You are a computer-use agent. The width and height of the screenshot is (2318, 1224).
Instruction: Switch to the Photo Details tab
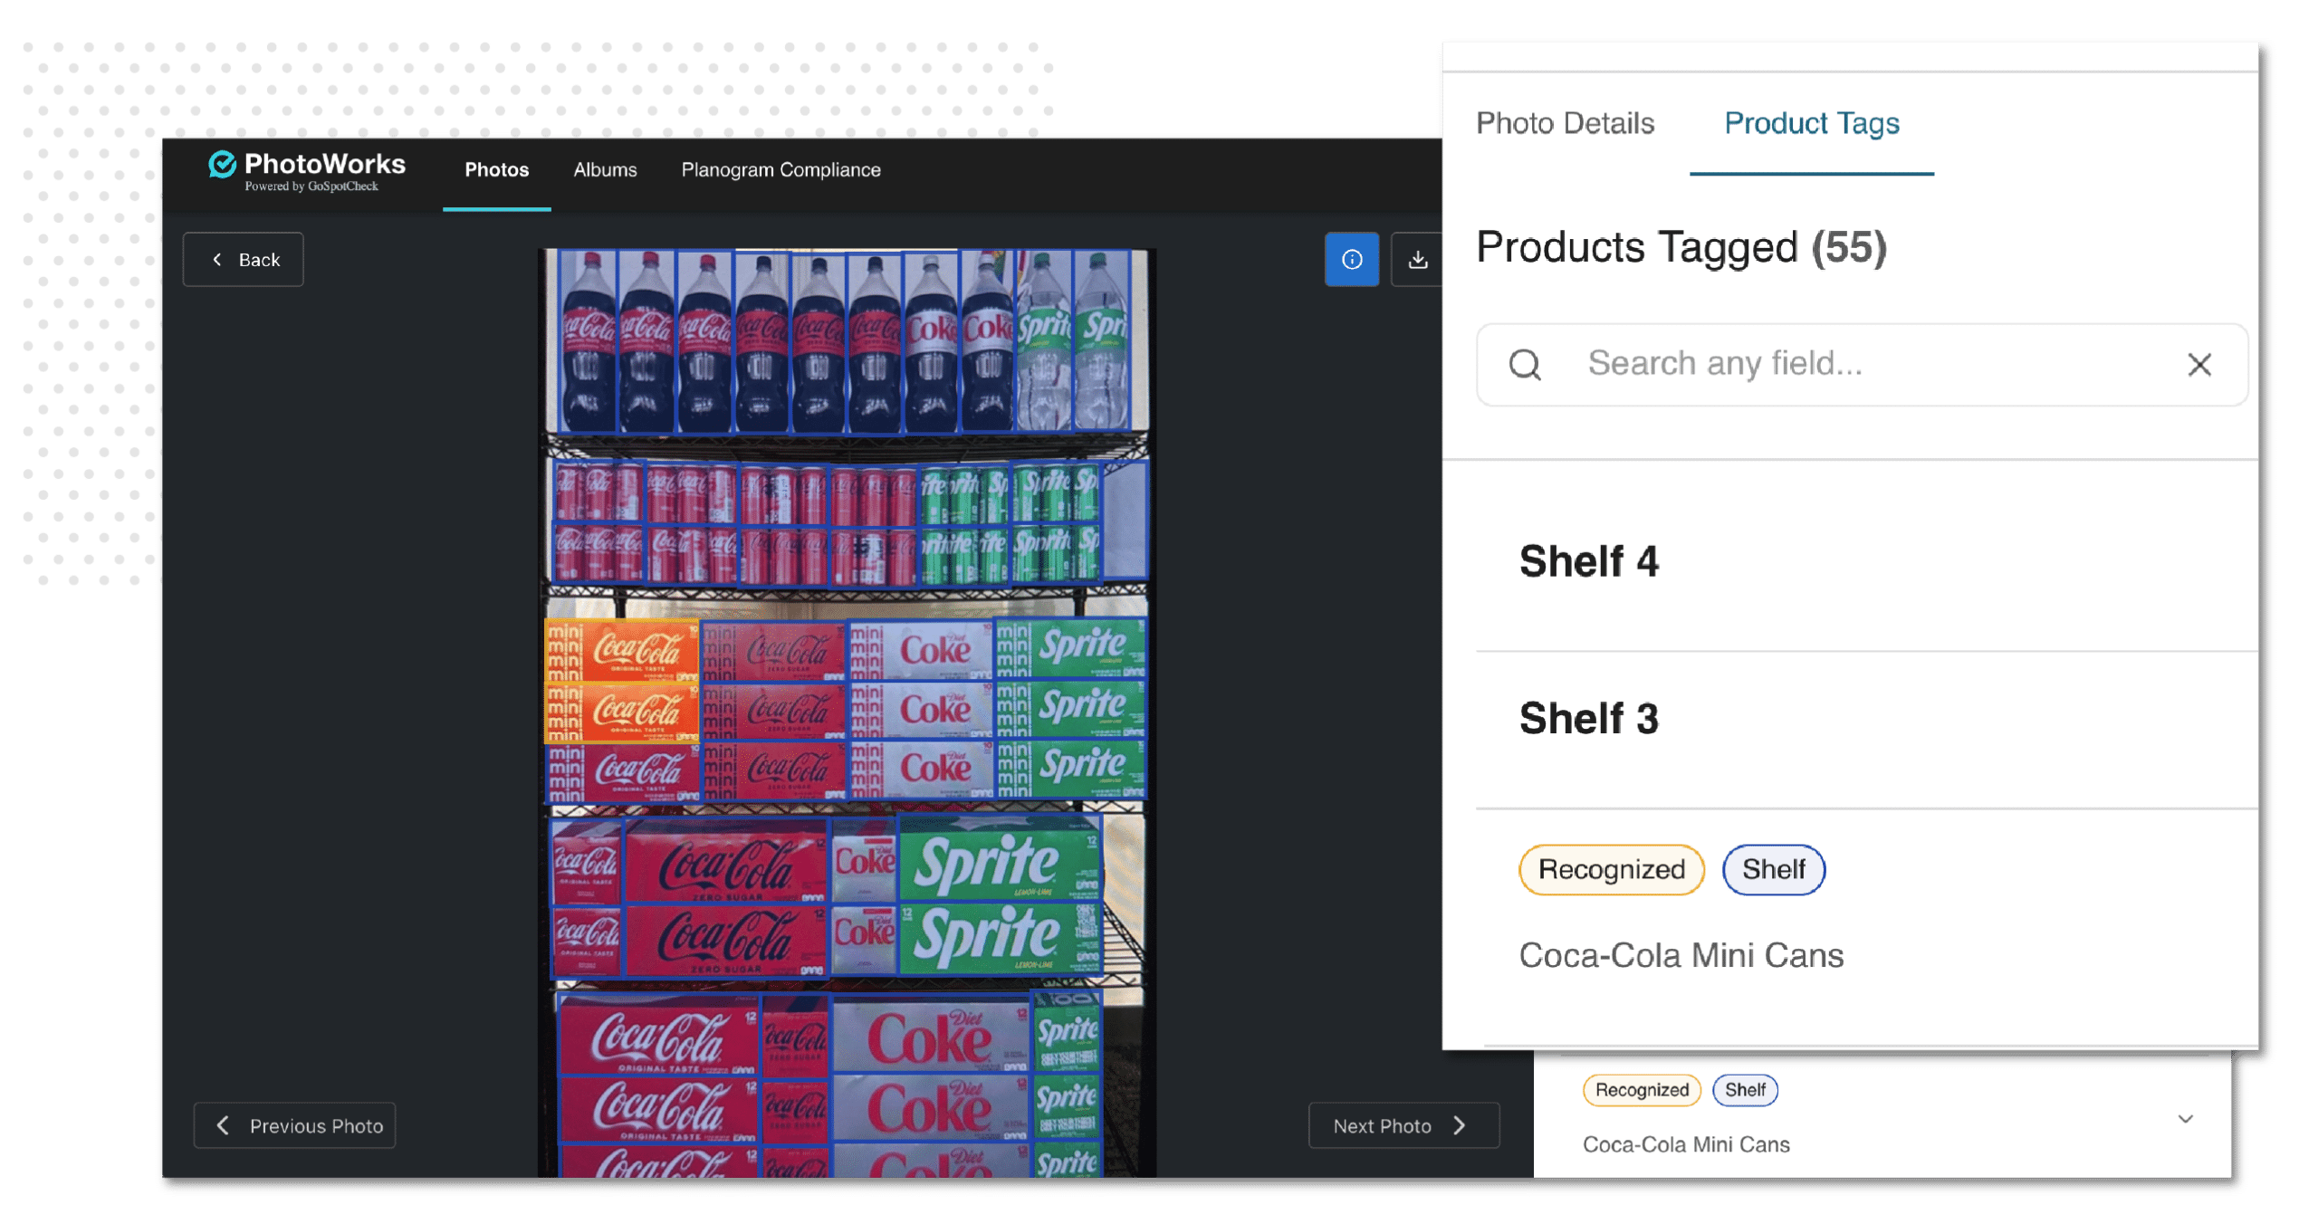[1565, 123]
